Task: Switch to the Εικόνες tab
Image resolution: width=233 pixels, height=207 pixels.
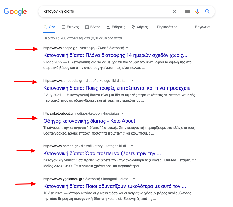Action: 70,27
